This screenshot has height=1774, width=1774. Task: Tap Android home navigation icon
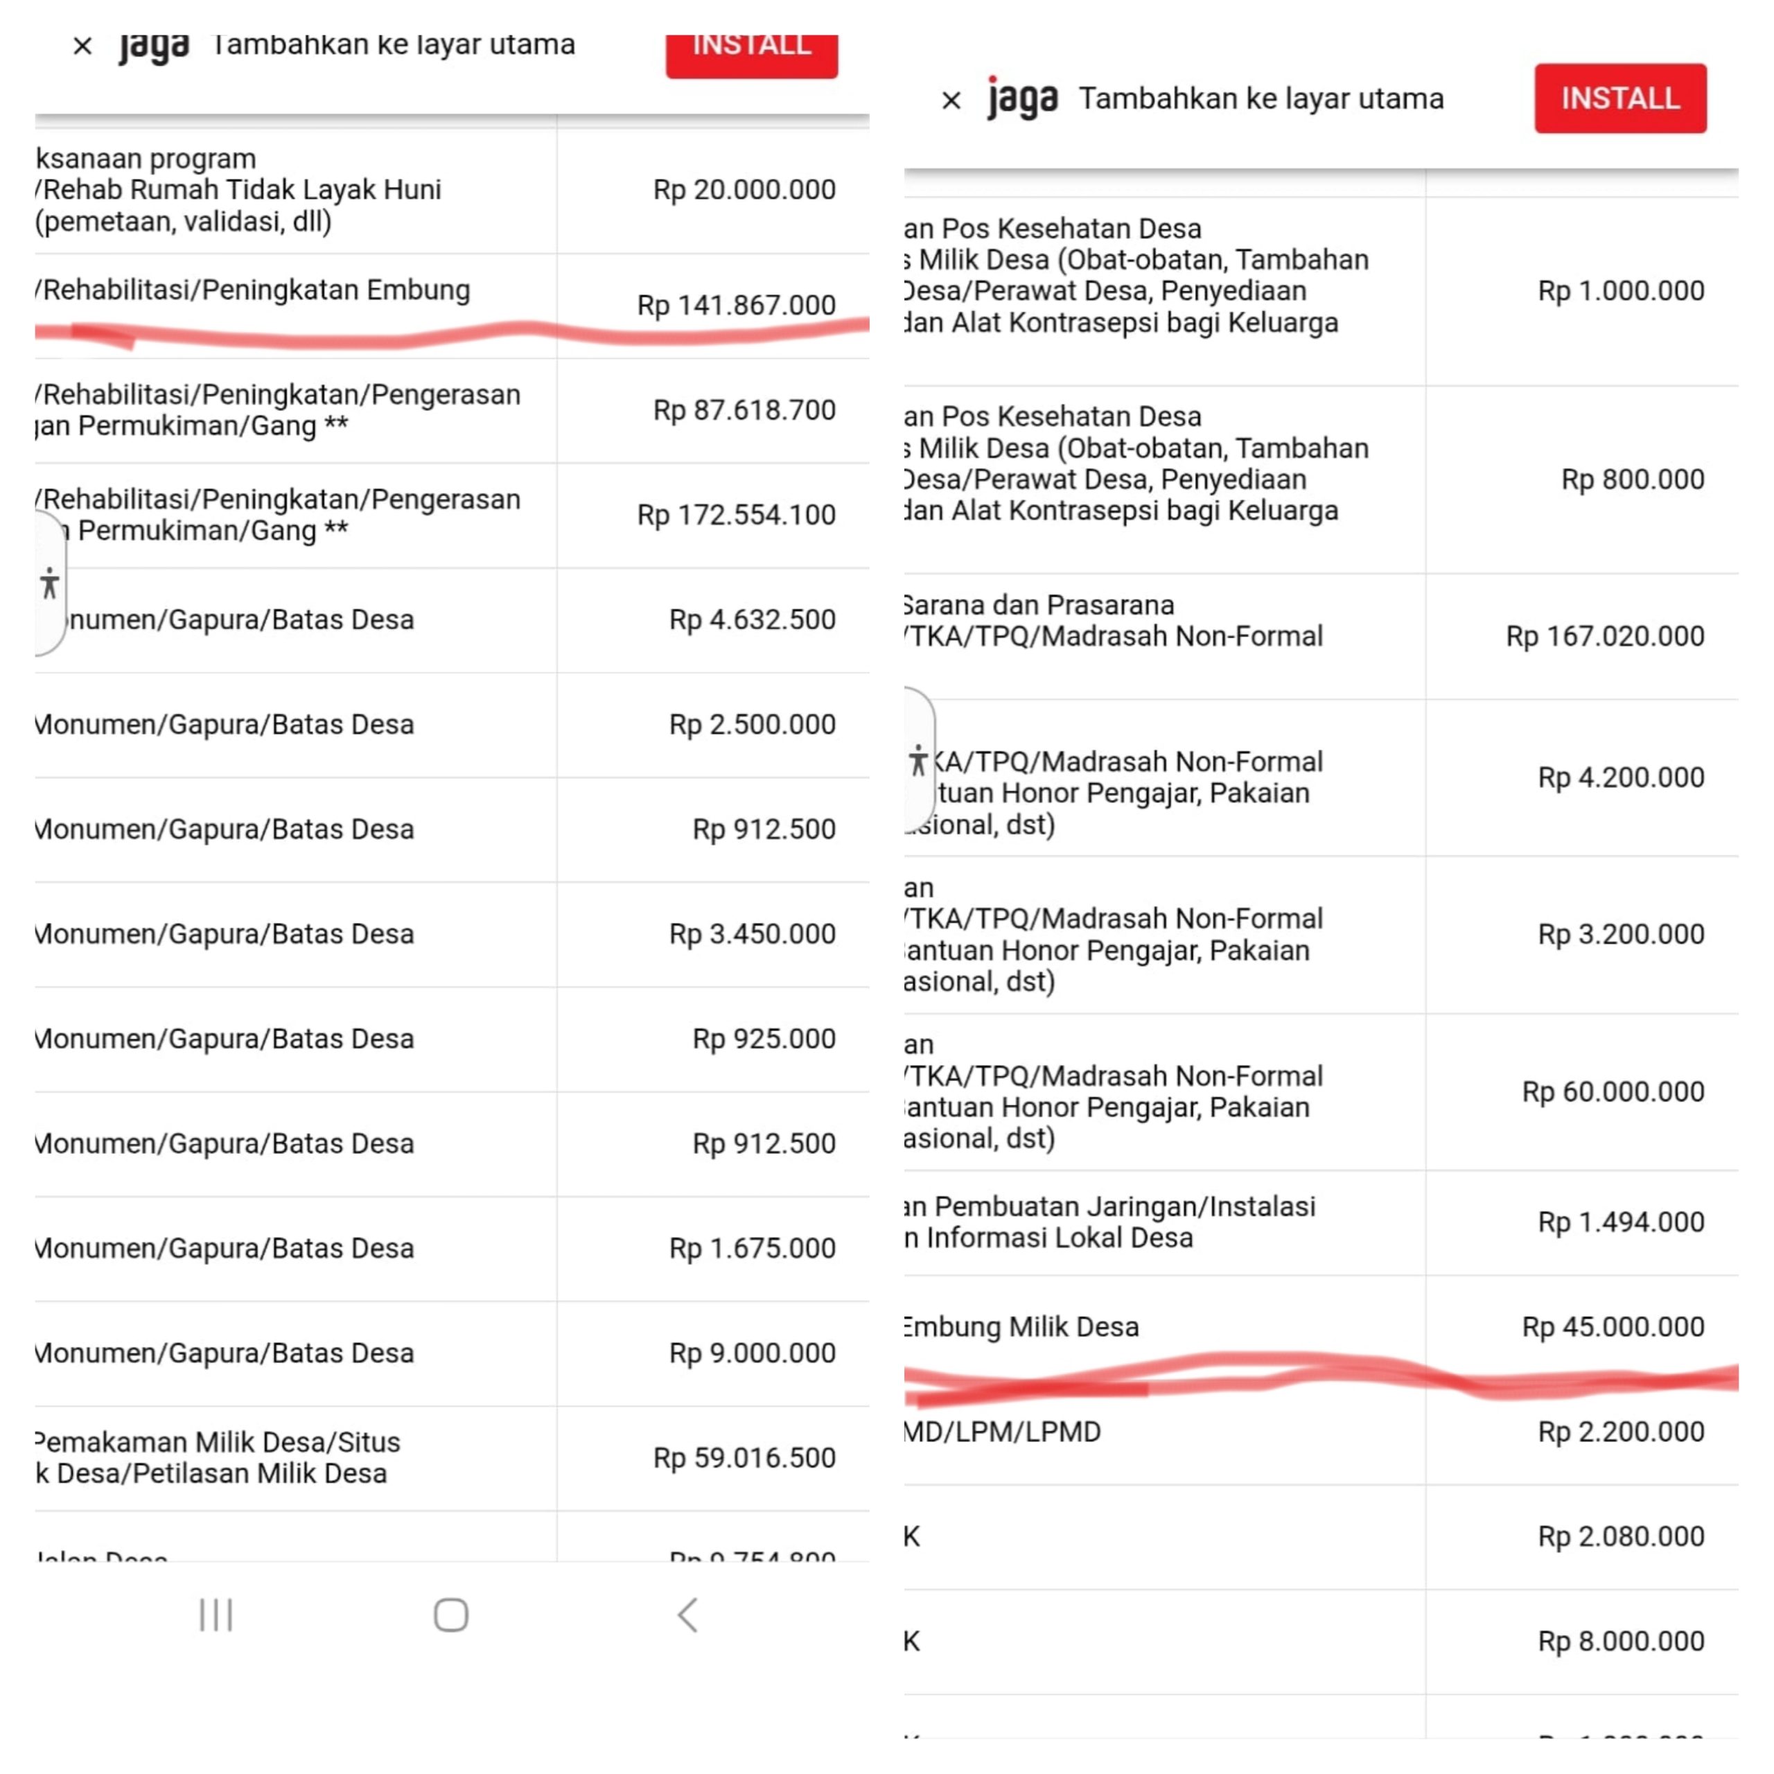click(x=451, y=1615)
